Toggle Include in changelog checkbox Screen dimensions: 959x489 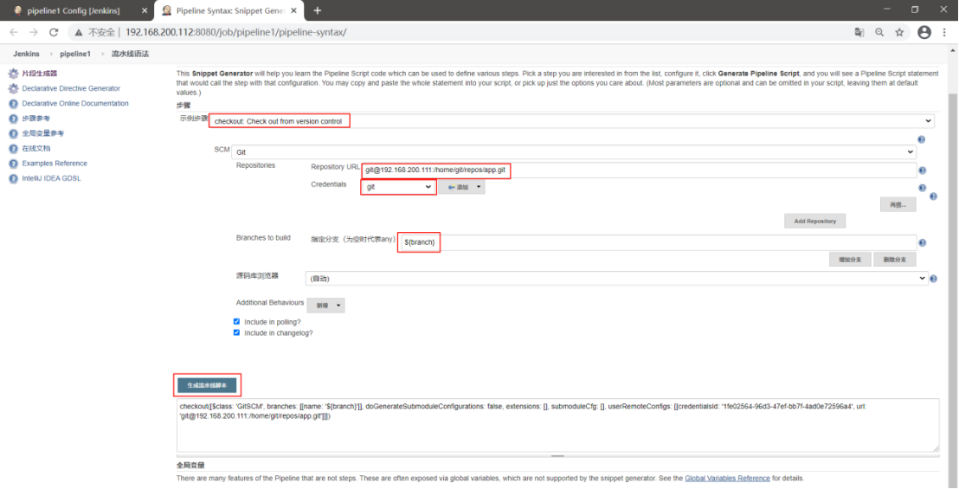pos(236,333)
